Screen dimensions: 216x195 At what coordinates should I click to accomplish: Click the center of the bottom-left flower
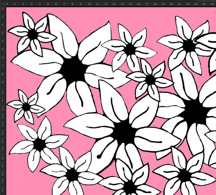click(x=39, y=145)
